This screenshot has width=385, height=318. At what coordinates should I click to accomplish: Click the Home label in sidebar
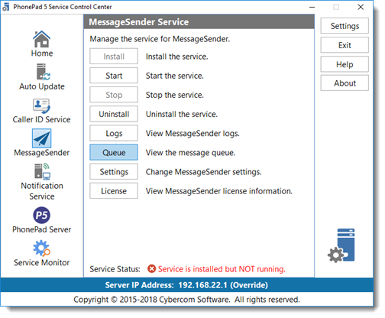42,54
